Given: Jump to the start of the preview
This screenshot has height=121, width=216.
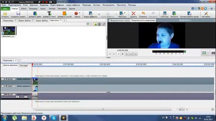Looking at the screenshot, I should (110, 54).
